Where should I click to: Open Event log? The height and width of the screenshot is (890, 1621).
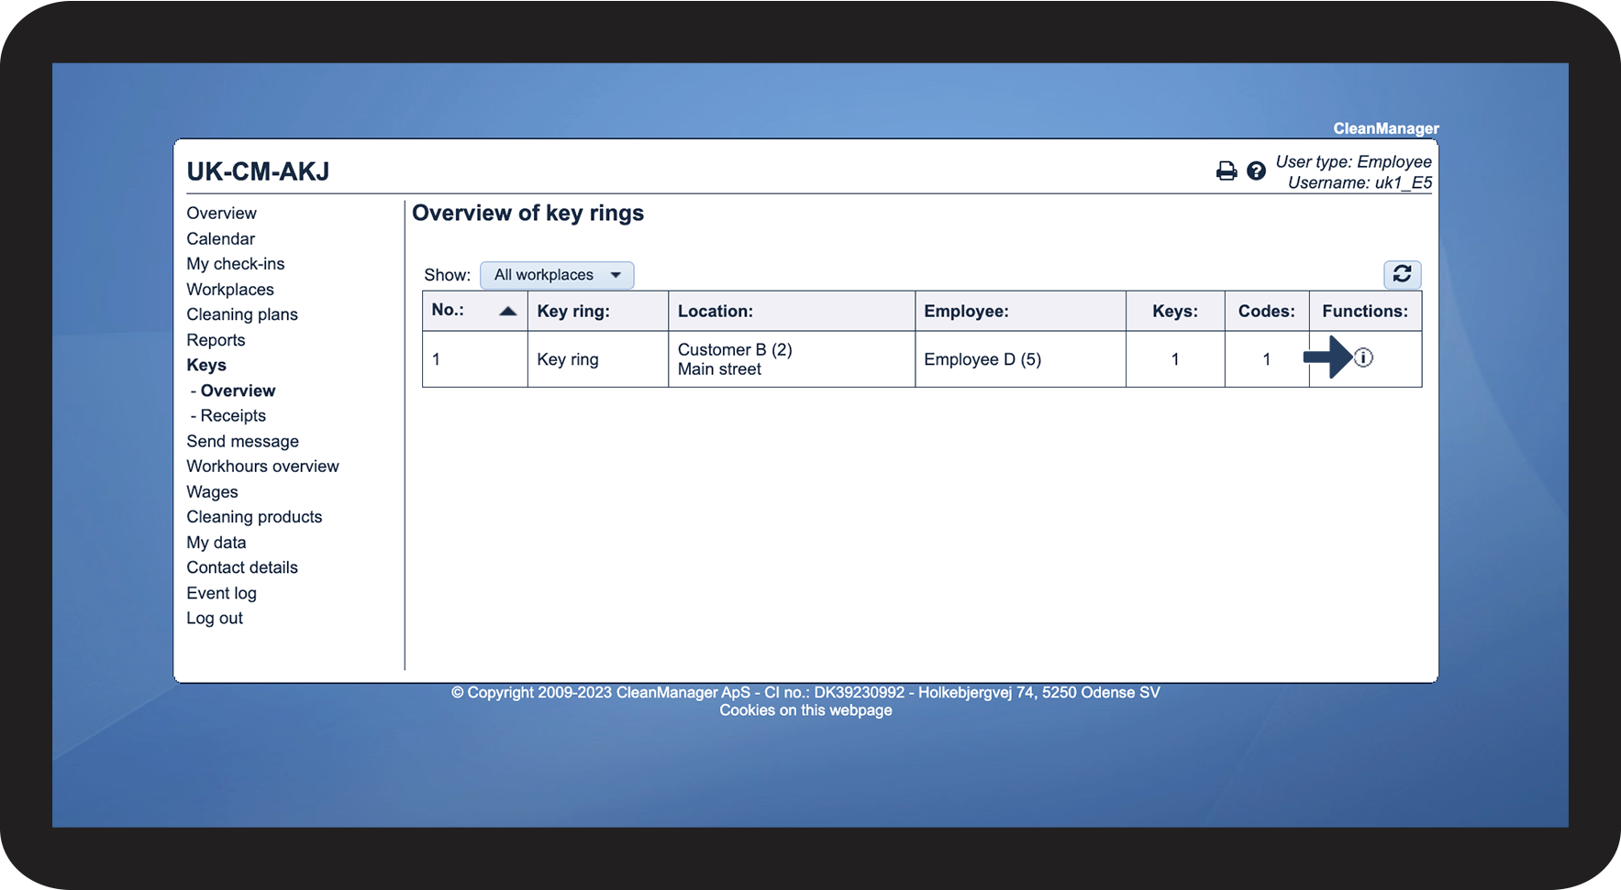(222, 593)
